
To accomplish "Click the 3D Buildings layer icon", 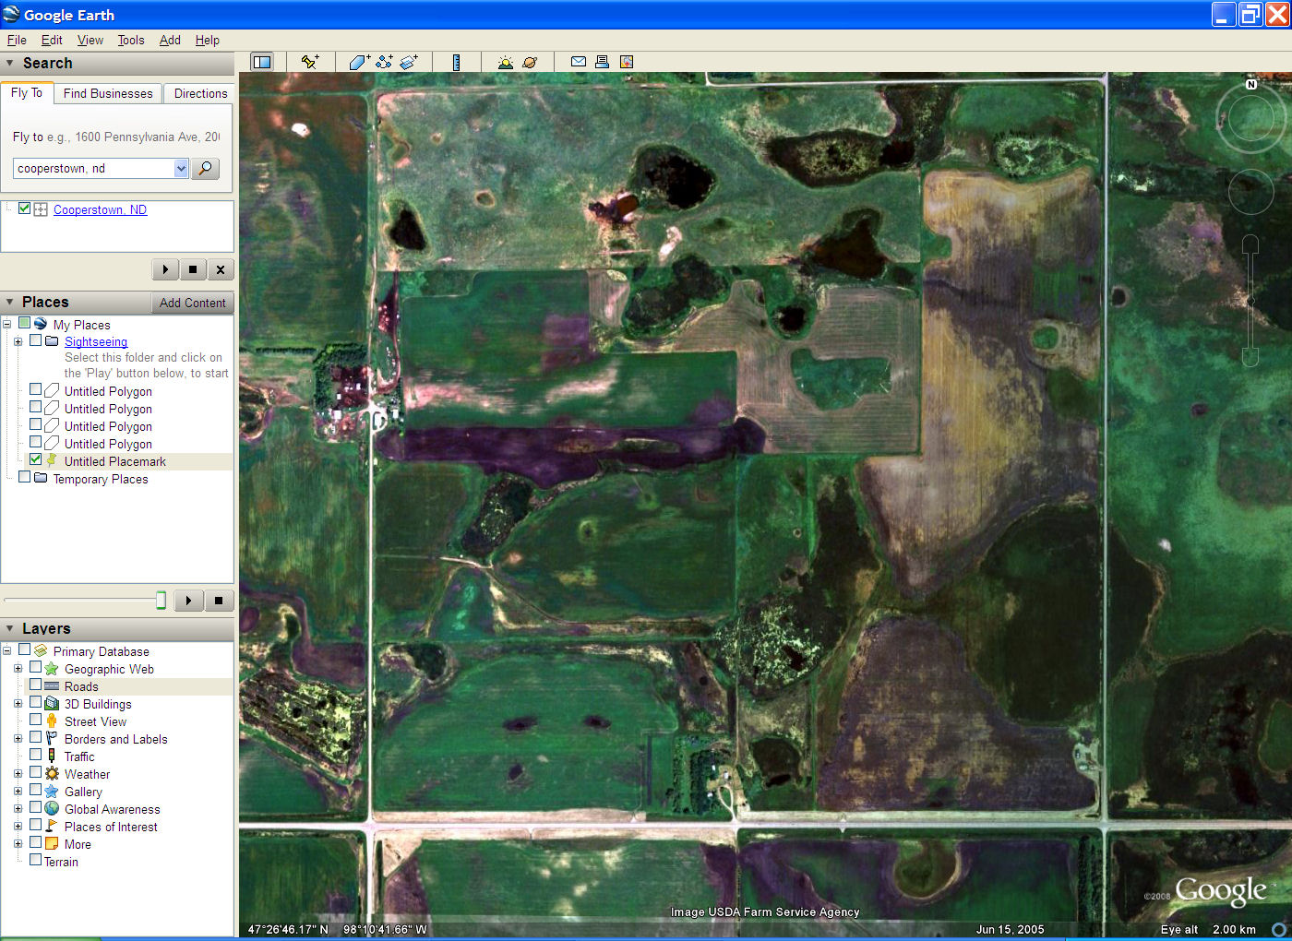I will pyautogui.click(x=52, y=704).
